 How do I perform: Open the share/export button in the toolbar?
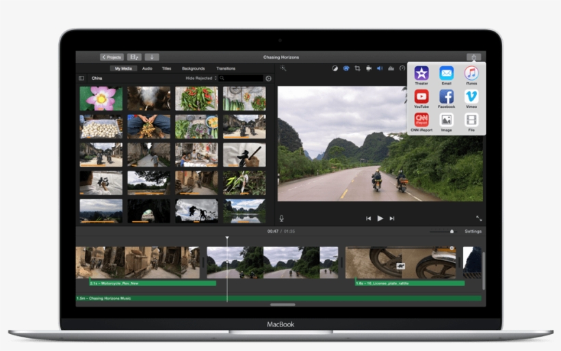(x=473, y=57)
